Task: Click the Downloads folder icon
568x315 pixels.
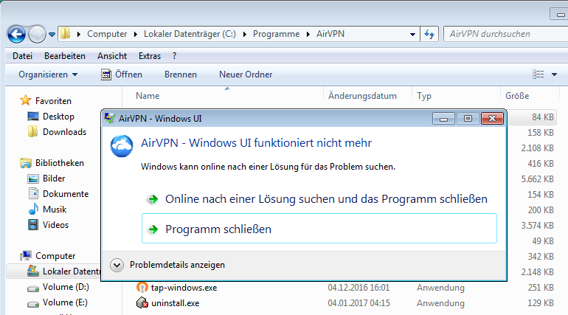Action: pyautogui.click(x=32, y=131)
